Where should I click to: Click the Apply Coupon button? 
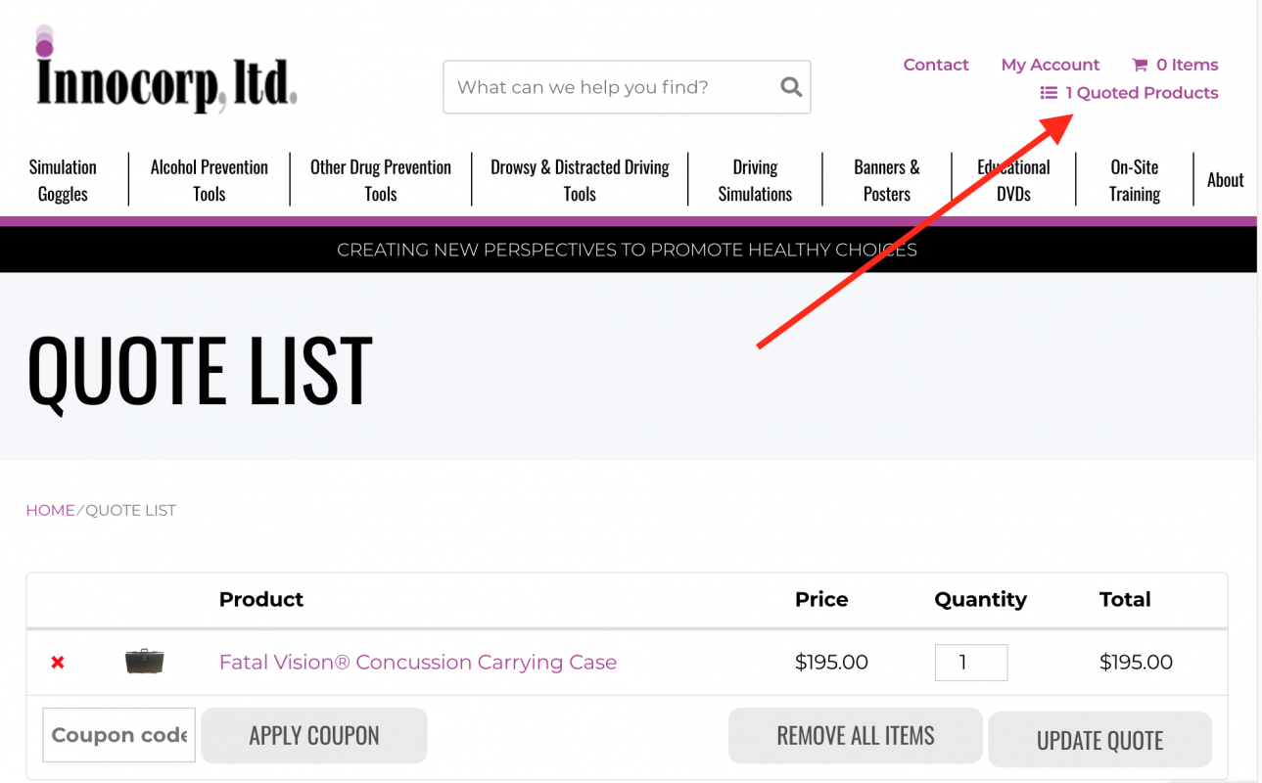(313, 735)
